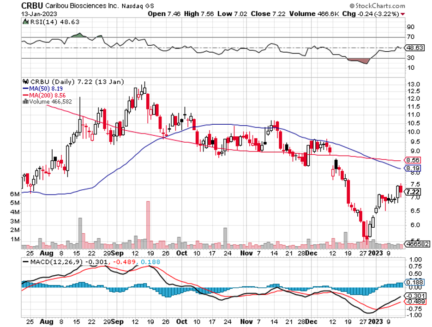Click the CRBU ticker symbol heading

pos(36,6)
